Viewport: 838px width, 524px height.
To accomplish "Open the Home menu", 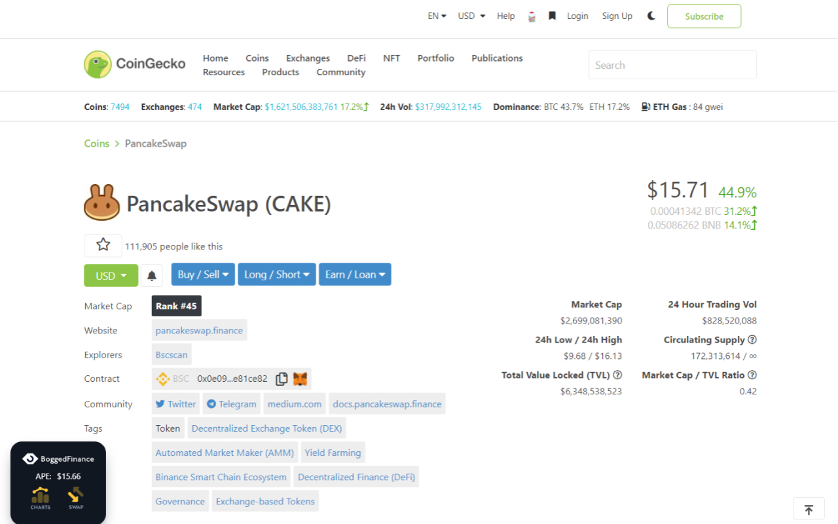I will [215, 58].
